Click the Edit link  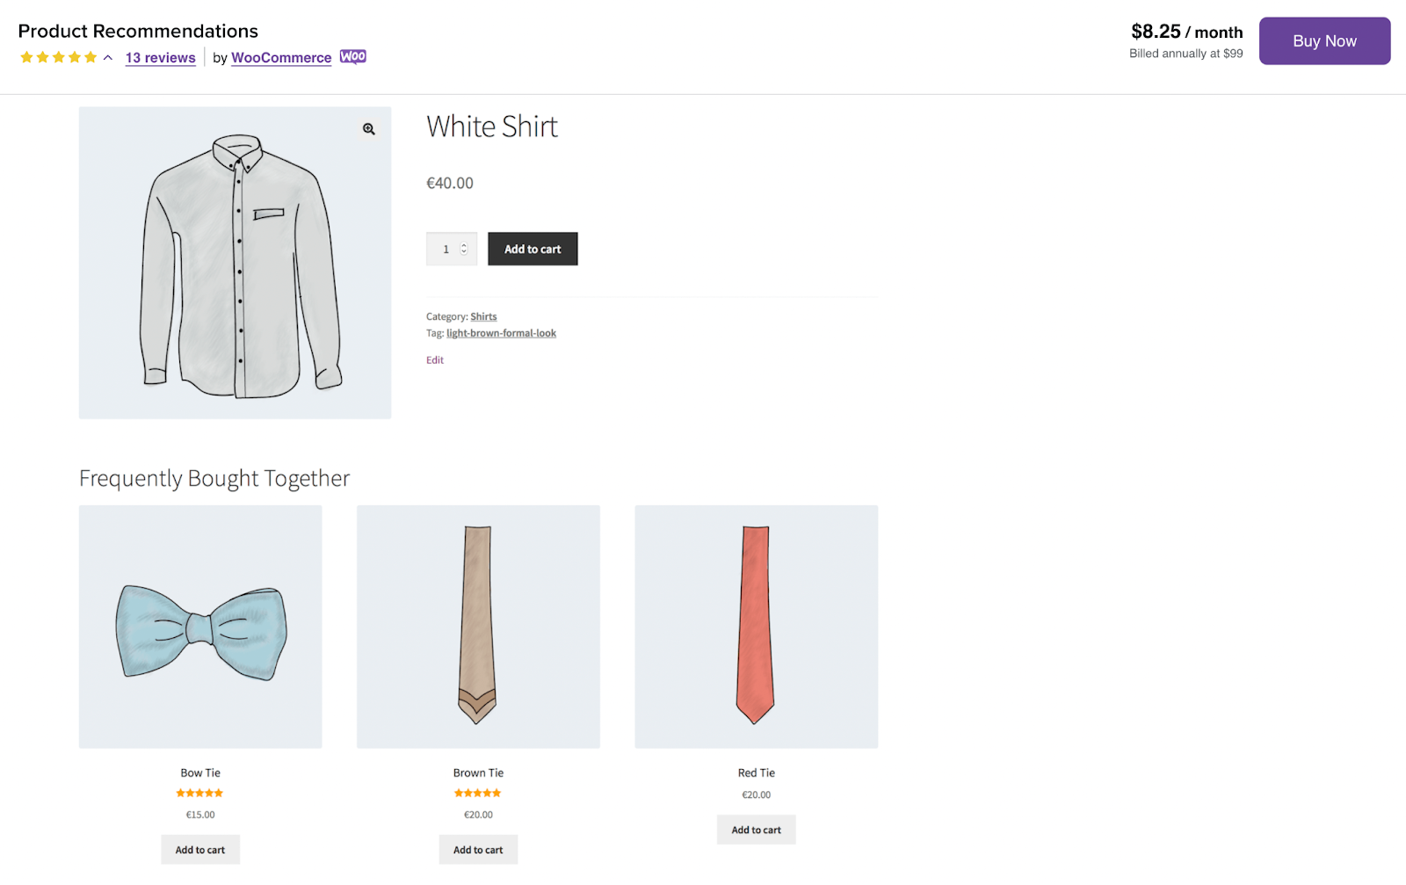[x=435, y=360]
